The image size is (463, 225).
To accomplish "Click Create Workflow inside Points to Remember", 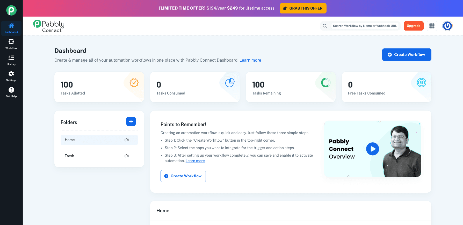I will pos(183,176).
